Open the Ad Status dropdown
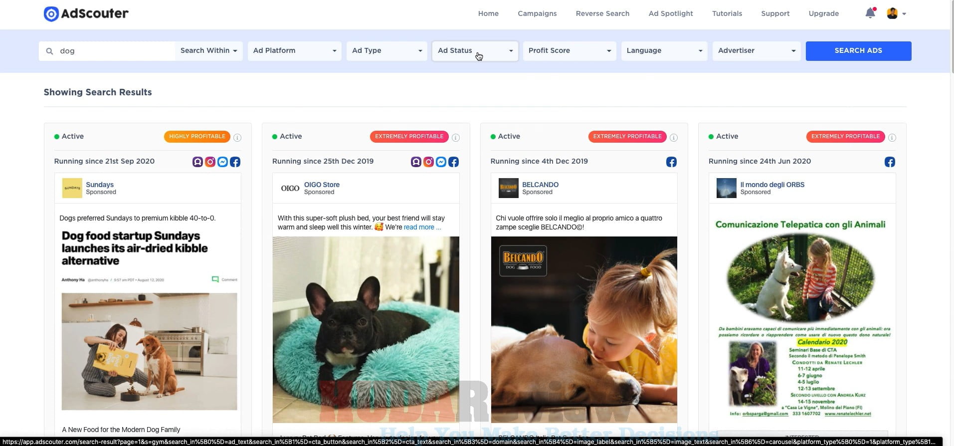 tap(475, 51)
